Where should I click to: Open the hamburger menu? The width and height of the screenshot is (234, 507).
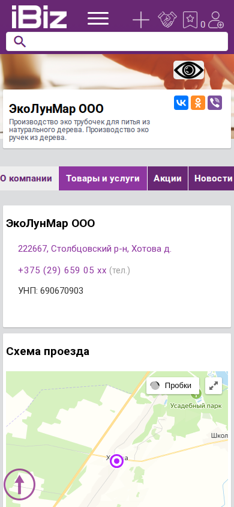click(x=98, y=19)
